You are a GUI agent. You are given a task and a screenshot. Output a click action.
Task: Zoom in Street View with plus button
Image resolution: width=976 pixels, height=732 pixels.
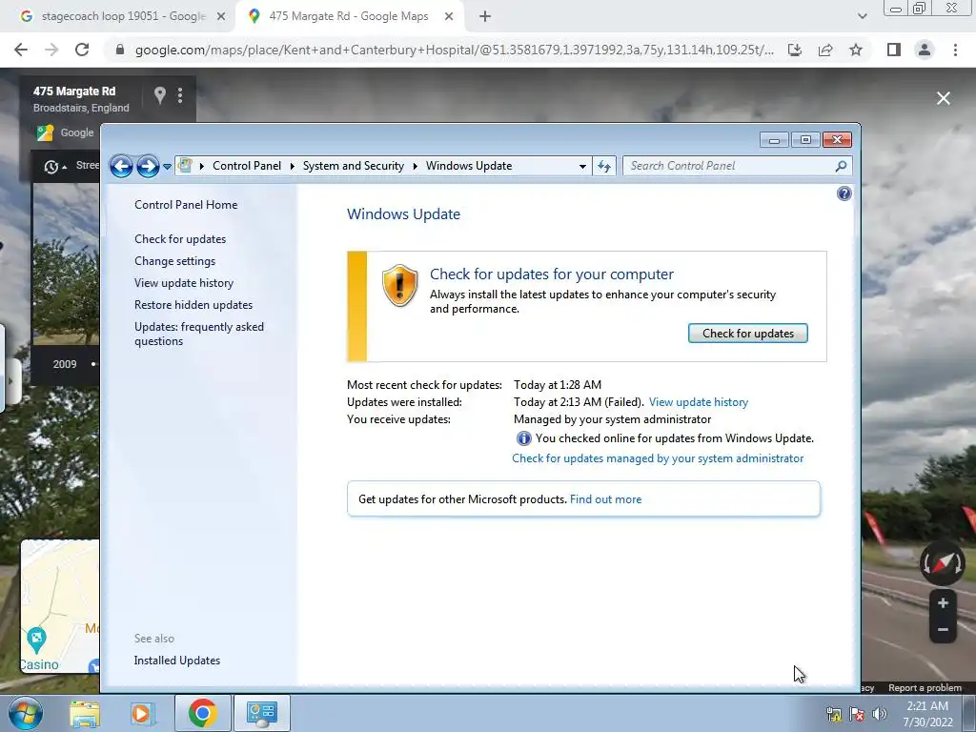click(x=943, y=603)
